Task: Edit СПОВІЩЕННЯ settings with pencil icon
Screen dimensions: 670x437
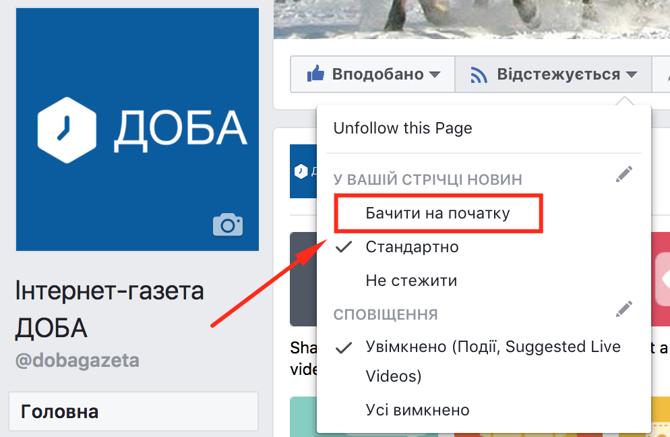Action: pyautogui.click(x=624, y=309)
